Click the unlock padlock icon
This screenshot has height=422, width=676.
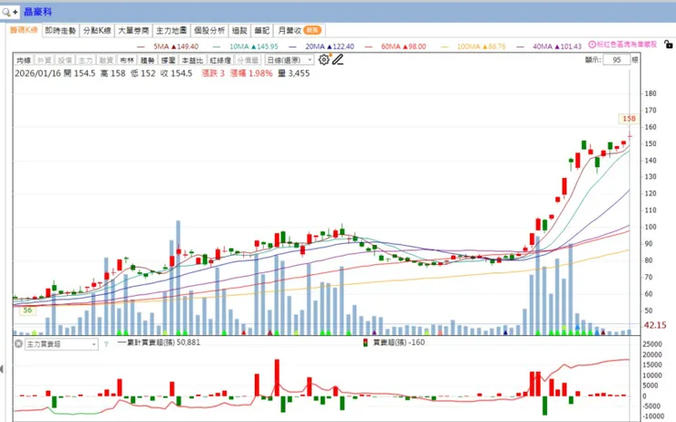pos(668,44)
